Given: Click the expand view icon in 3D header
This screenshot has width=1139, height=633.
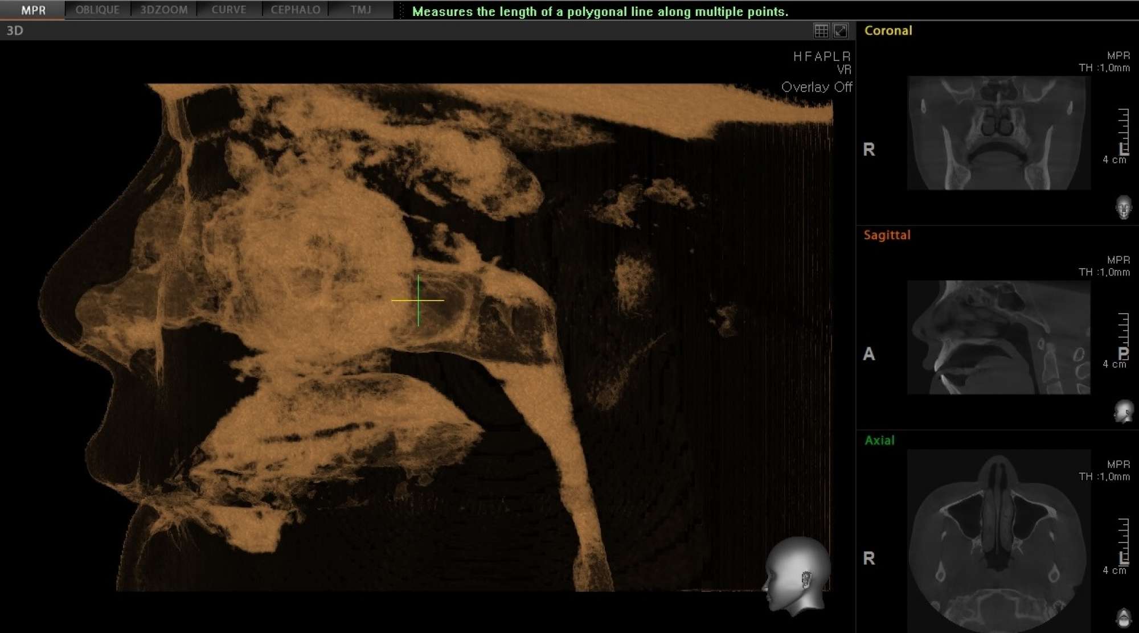Looking at the screenshot, I should 841,31.
